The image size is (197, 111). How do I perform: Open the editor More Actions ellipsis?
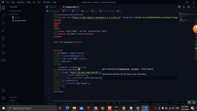(193, 7)
